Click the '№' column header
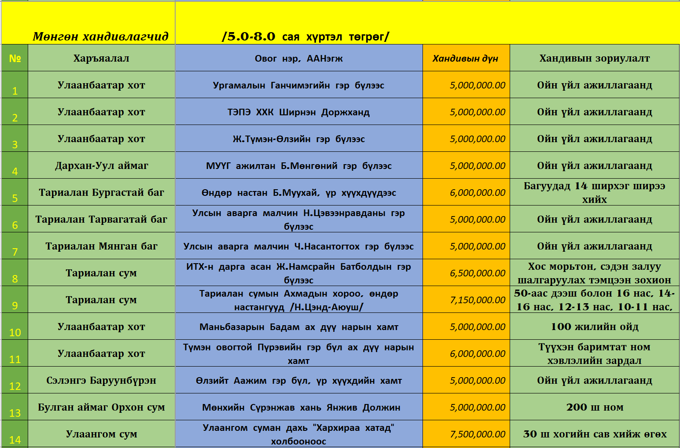 15,58
